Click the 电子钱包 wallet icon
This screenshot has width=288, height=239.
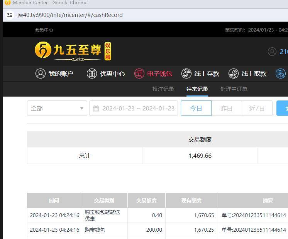pyautogui.click(x=139, y=74)
